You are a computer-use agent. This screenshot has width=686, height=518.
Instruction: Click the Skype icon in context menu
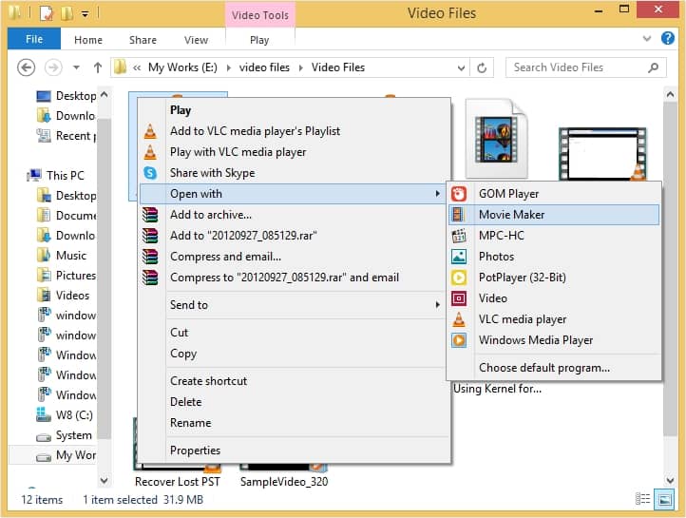point(150,173)
